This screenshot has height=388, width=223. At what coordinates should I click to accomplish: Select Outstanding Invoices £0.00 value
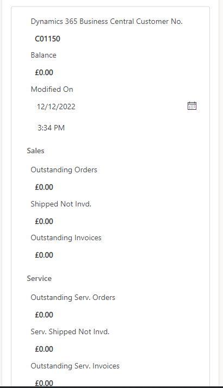(x=44, y=255)
